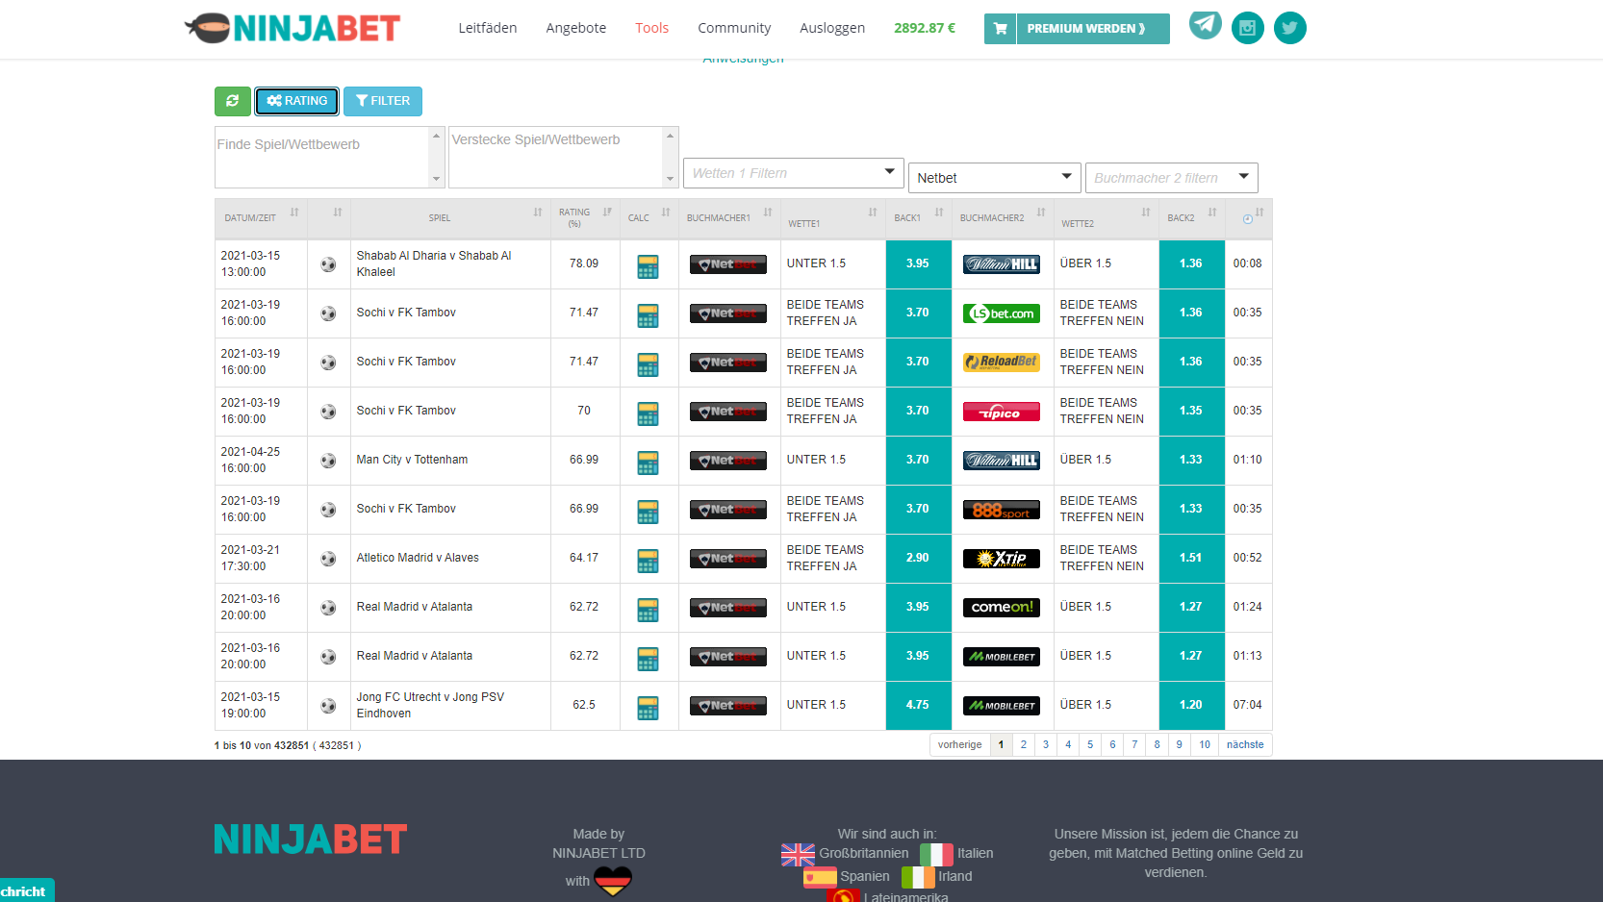The height and width of the screenshot is (902, 1603).
Task: Open the Wetten 1 Filtern dropdown
Action: (793, 173)
